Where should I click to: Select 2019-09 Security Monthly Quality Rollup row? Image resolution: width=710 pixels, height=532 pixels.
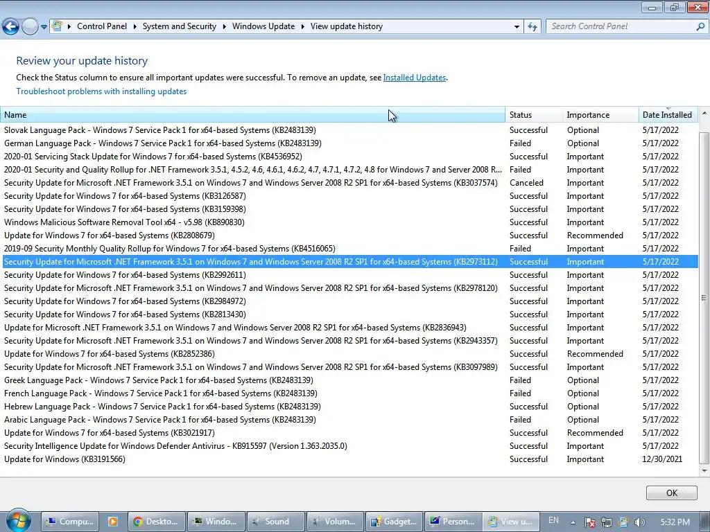coord(350,249)
